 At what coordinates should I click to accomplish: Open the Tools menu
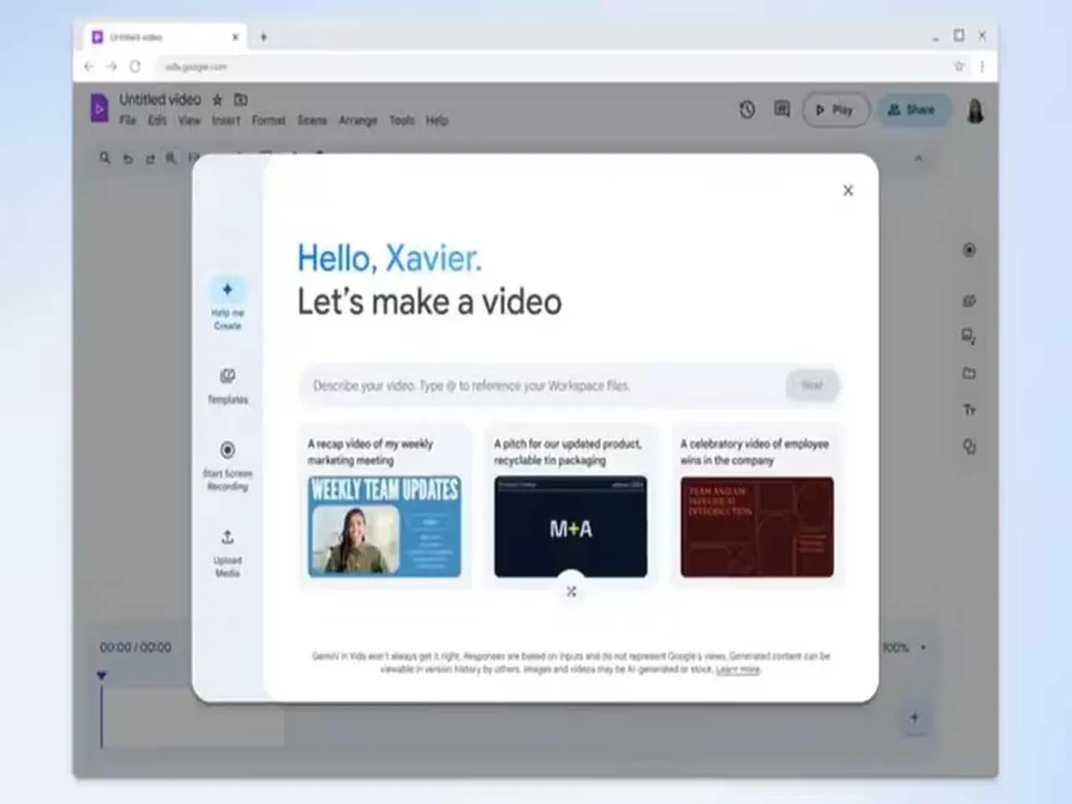(x=401, y=121)
